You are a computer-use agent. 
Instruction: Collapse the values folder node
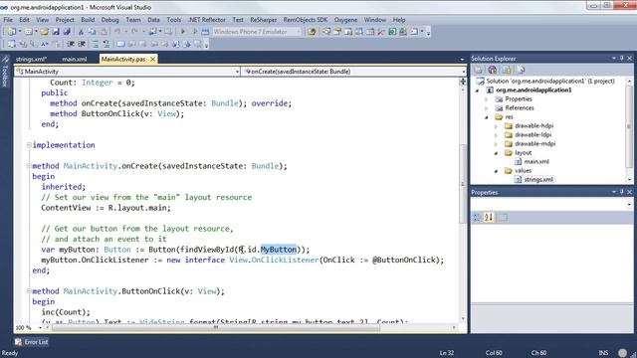click(x=496, y=171)
